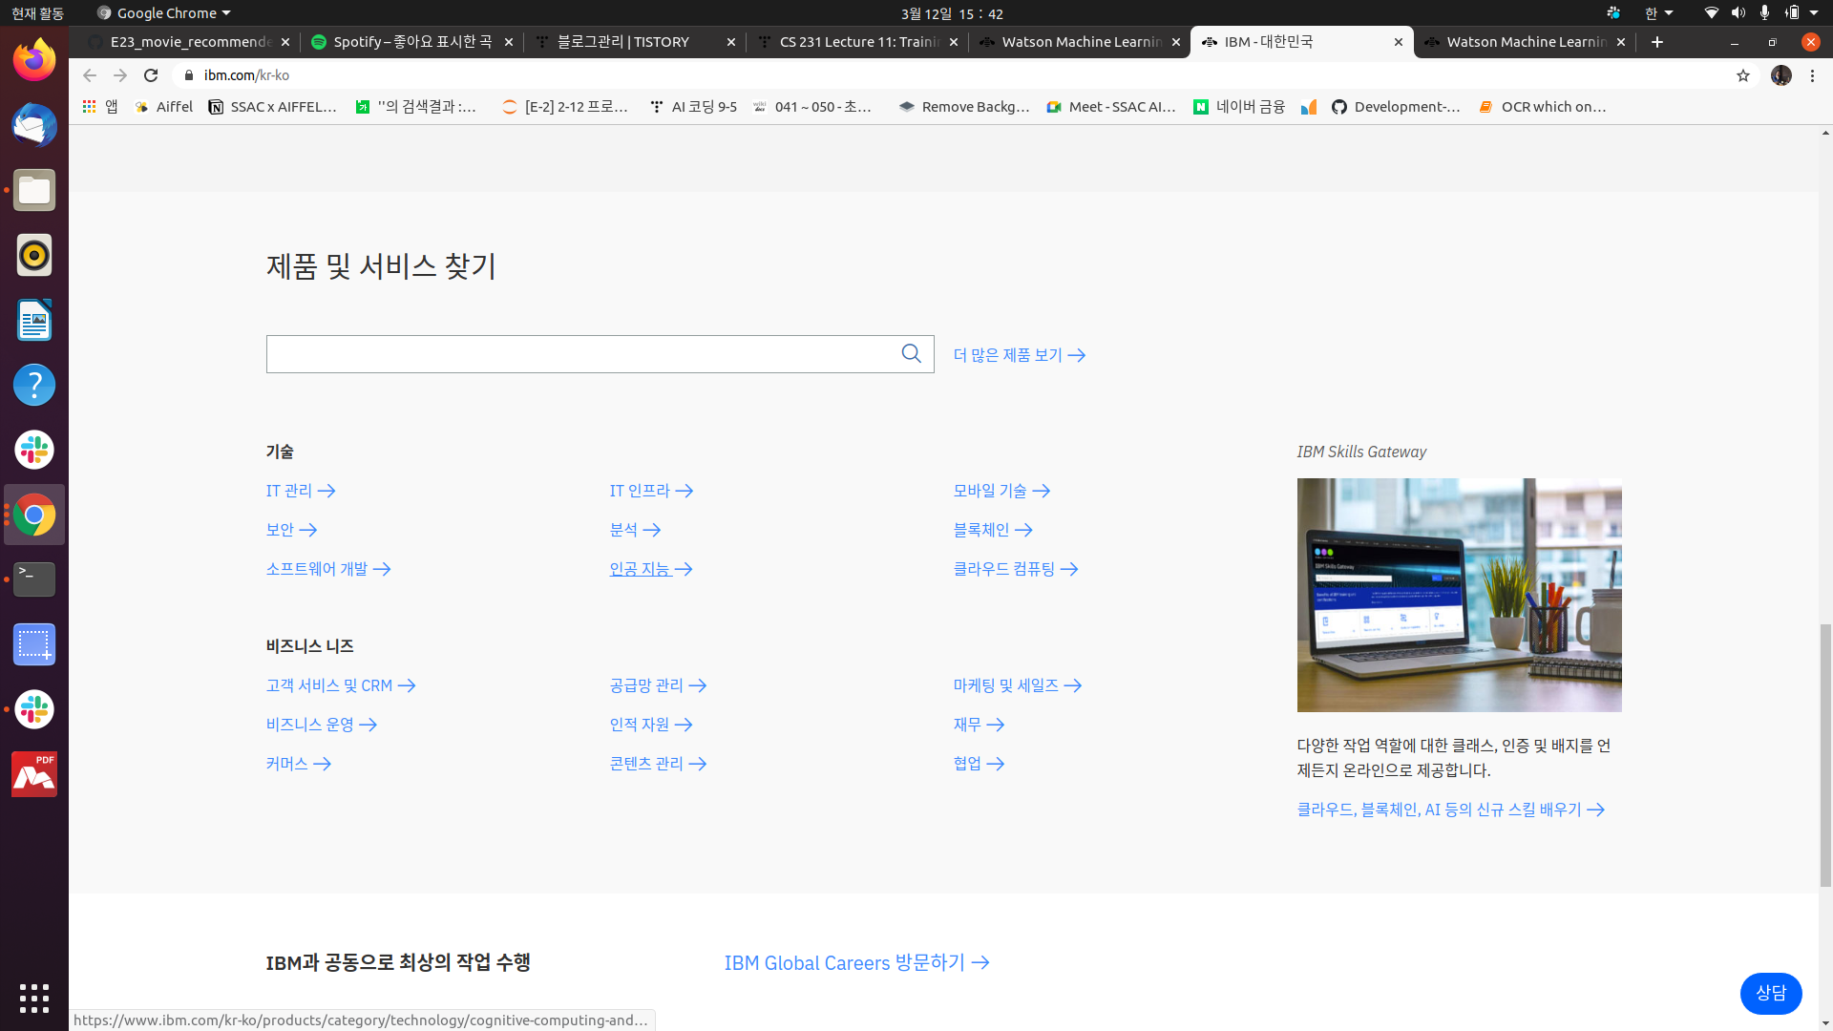Open the 신규 스킬 배우기 link
The height and width of the screenshot is (1031, 1833).
point(1450,810)
